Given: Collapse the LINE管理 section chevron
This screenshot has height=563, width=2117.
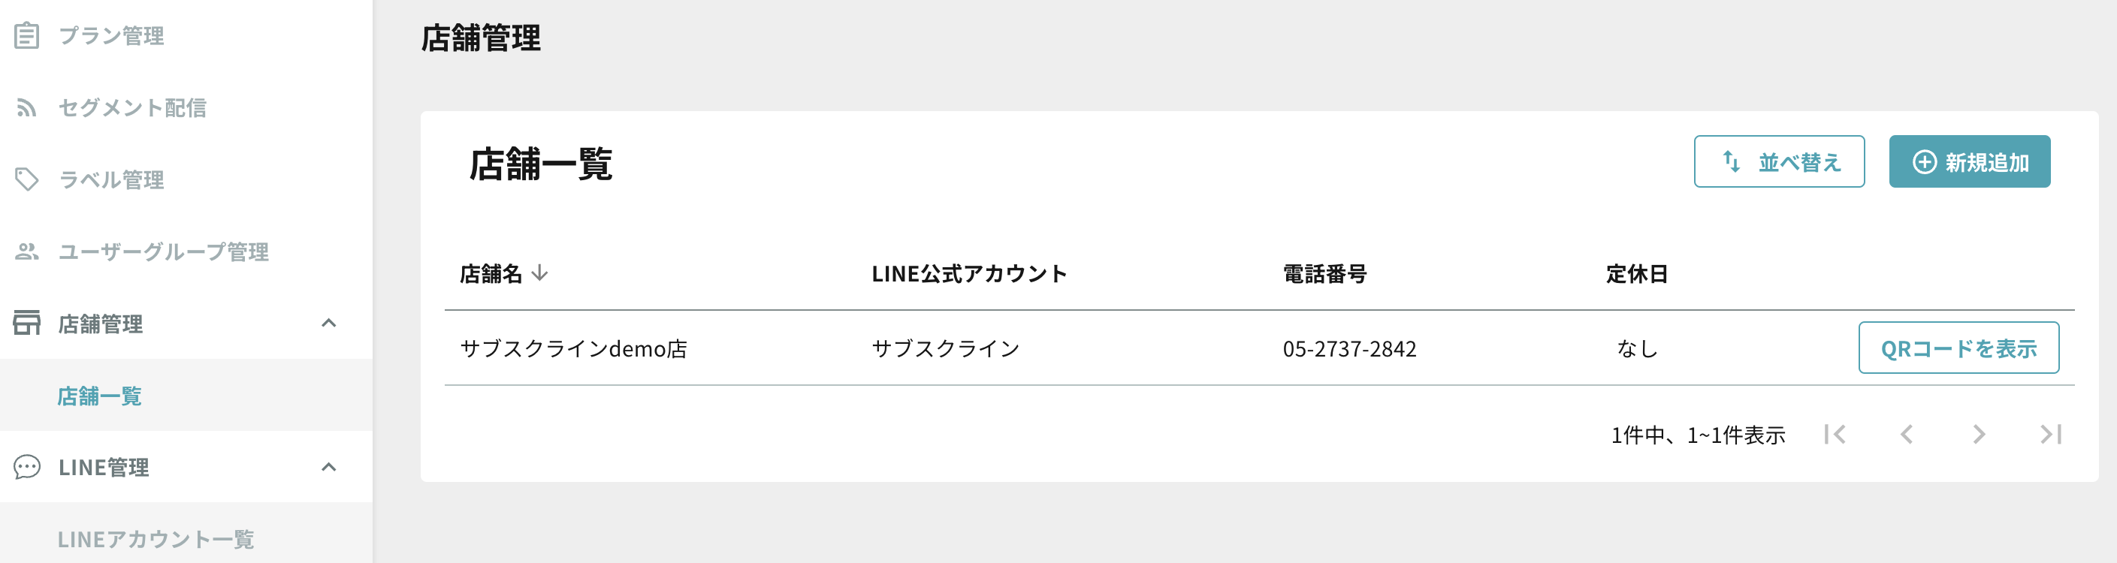Looking at the screenshot, I should 329,467.
